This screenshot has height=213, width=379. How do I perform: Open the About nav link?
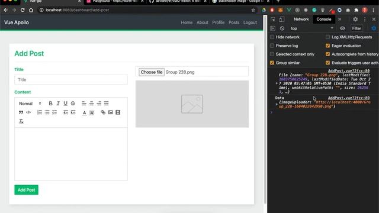(x=203, y=22)
